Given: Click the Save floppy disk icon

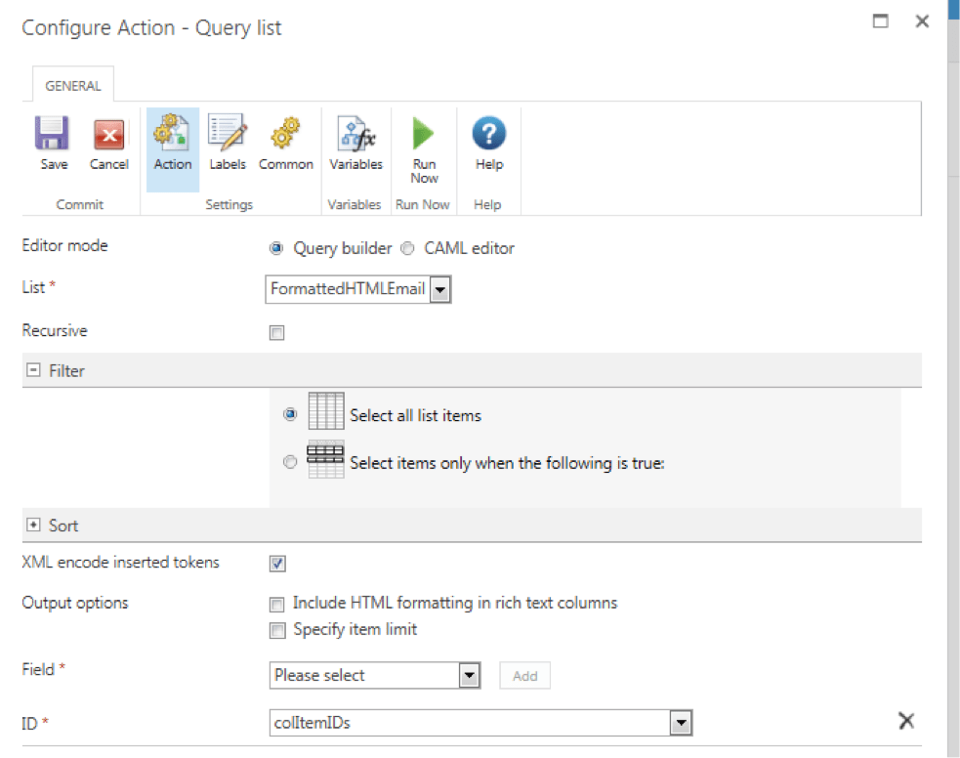Looking at the screenshot, I should coord(52,134).
